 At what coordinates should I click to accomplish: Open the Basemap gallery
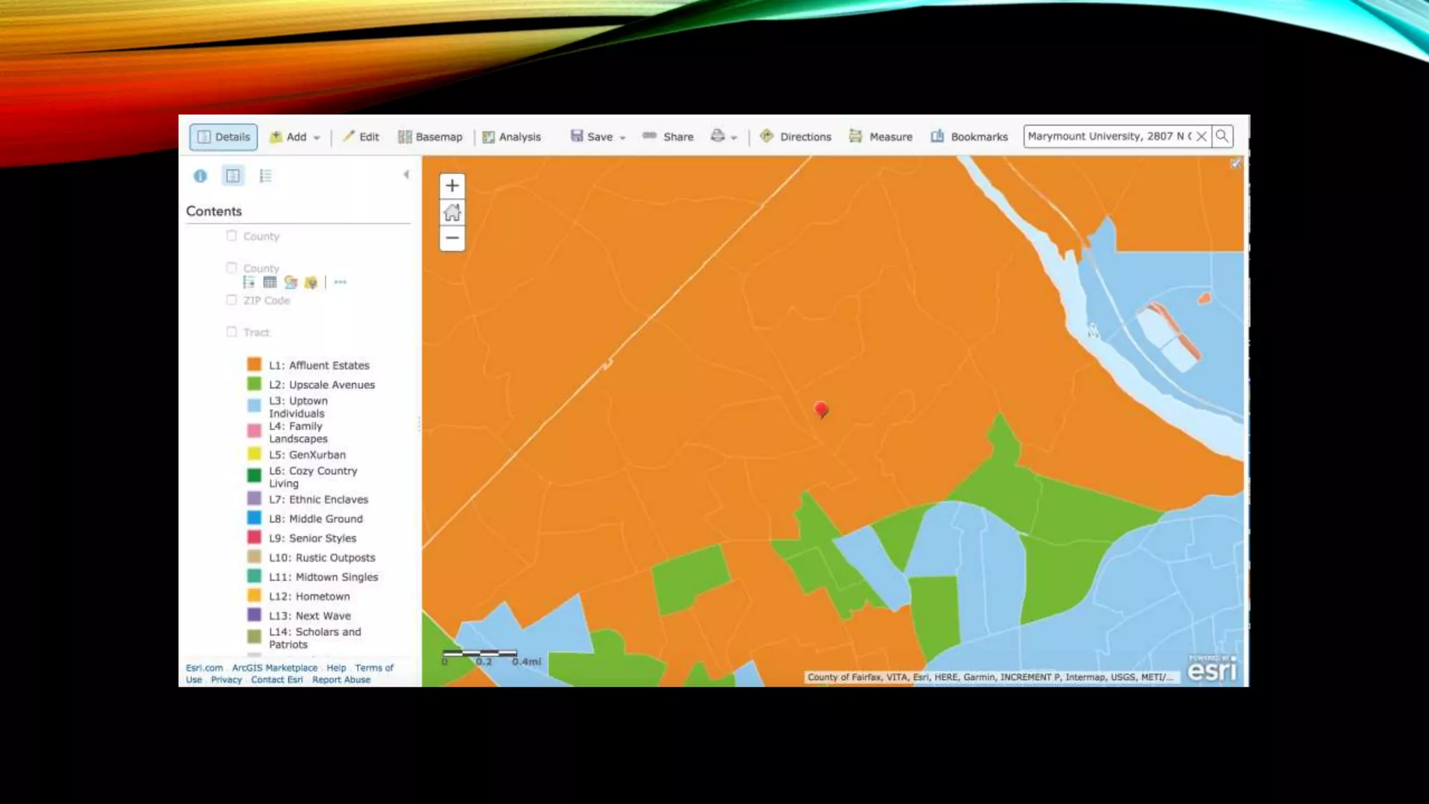431,137
